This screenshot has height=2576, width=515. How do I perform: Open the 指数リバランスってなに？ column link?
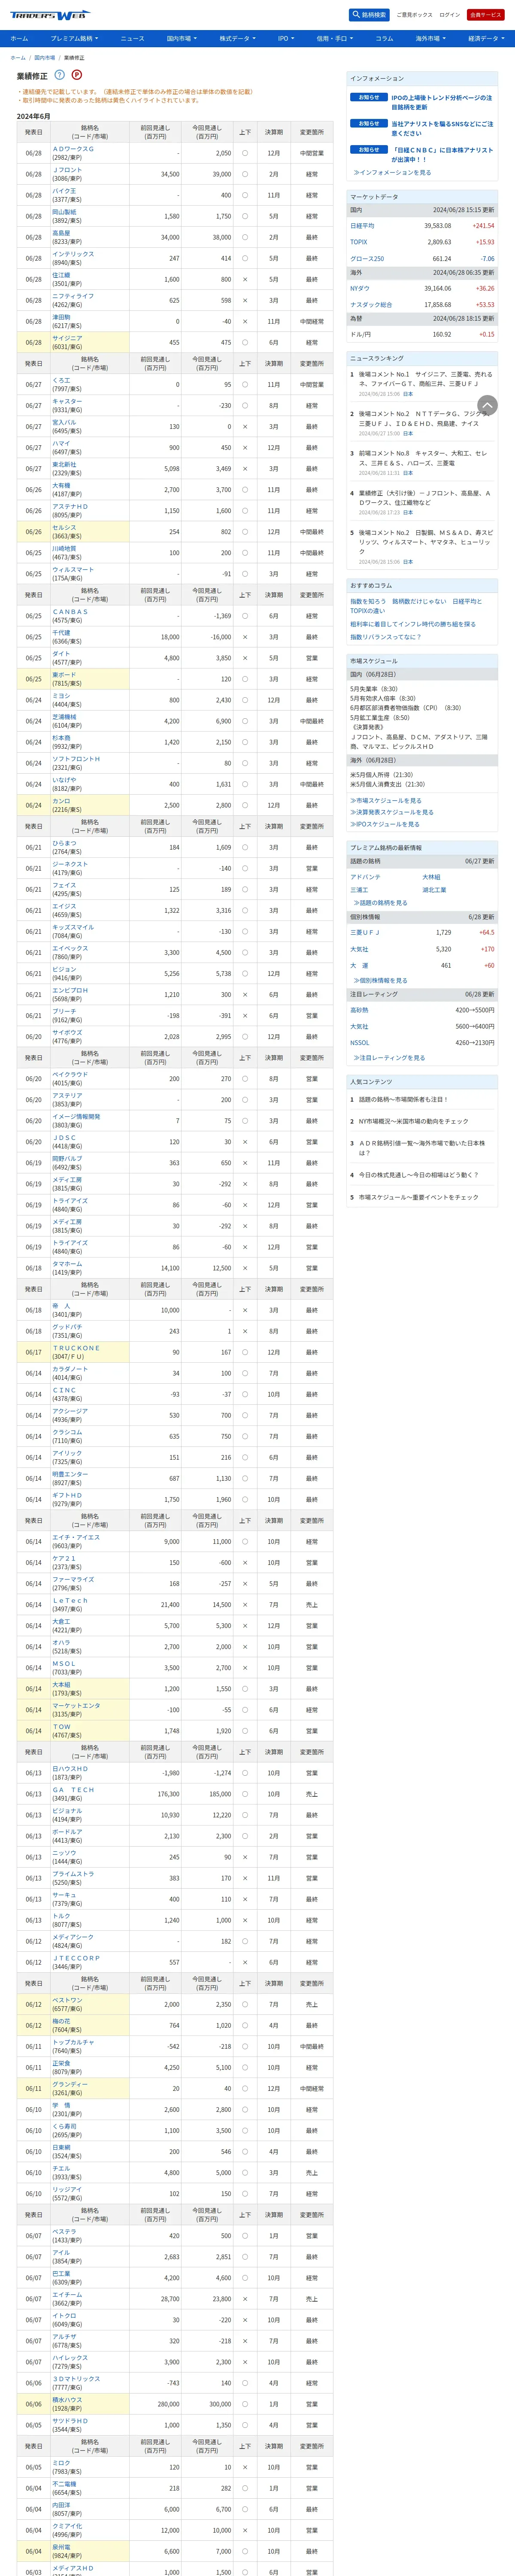tap(385, 637)
